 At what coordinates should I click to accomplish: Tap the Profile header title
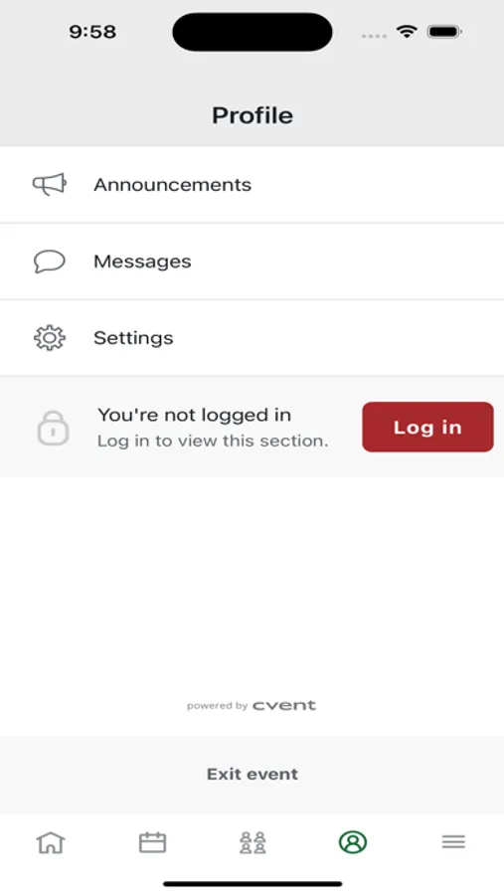coord(252,115)
